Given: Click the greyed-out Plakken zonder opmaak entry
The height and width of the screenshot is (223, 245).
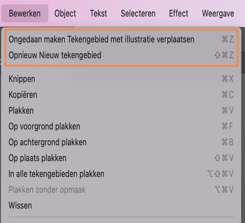Looking at the screenshot, I should 47,190.
